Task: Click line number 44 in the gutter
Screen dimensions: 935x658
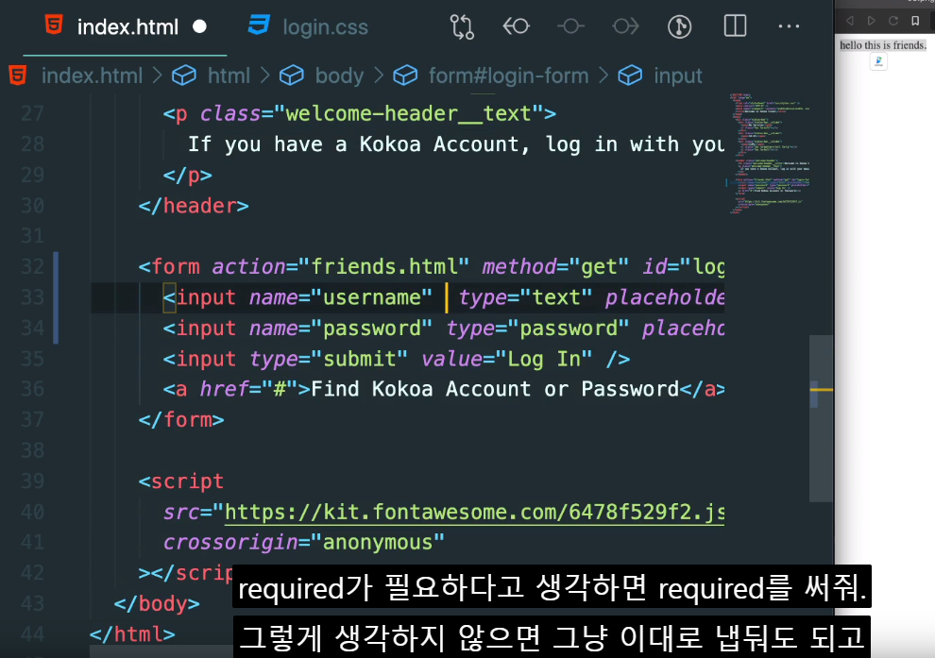Action: (x=32, y=634)
